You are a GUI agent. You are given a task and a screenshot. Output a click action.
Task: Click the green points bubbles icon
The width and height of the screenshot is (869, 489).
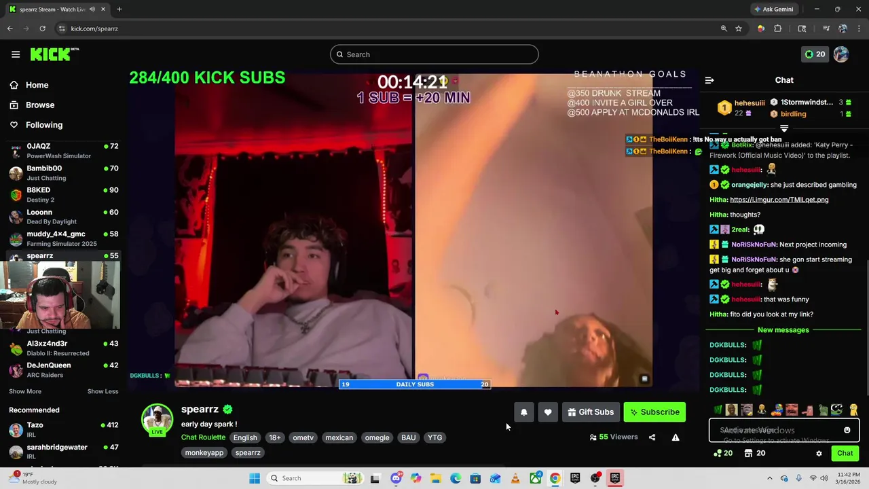tap(722, 453)
